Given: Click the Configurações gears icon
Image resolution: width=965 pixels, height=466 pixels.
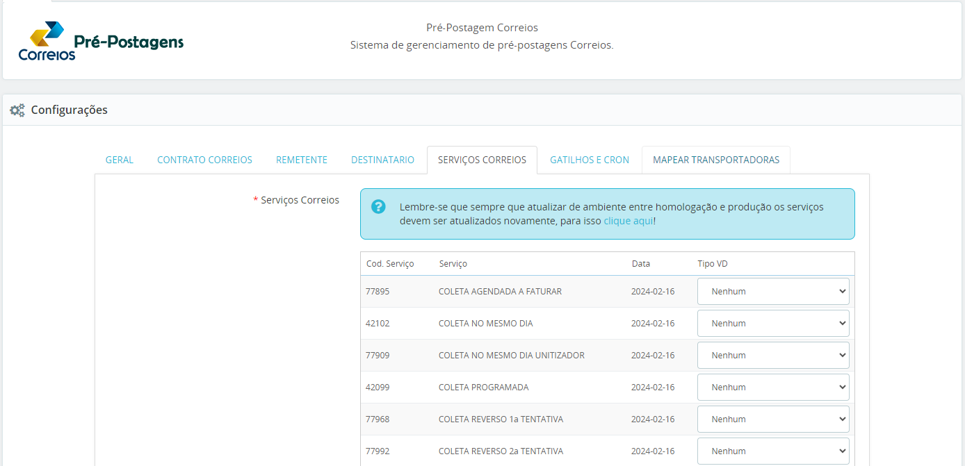Looking at the screenshot, I should coord(17,110).
